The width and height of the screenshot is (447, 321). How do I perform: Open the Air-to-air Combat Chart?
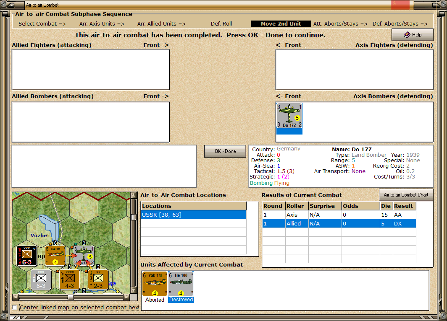[x=406, y=195]
